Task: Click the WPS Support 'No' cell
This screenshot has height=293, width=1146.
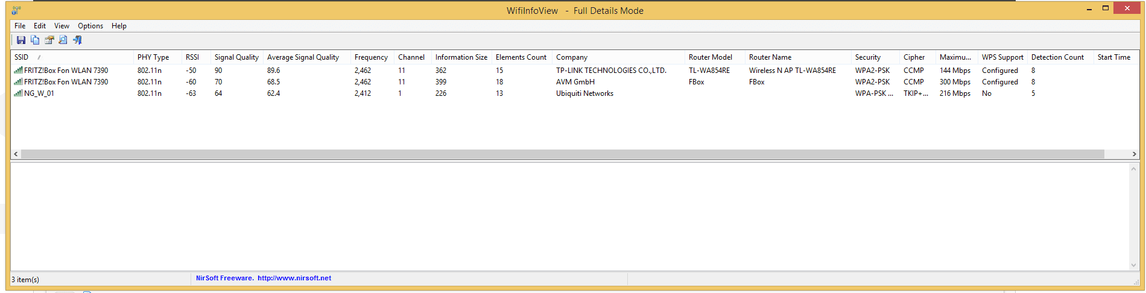Action: pos(986,93)
